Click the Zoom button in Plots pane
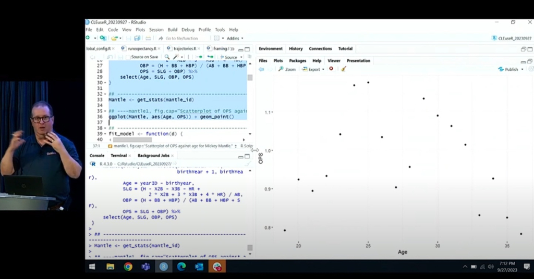The image size is (534, 279). click(x=287, y=69)
